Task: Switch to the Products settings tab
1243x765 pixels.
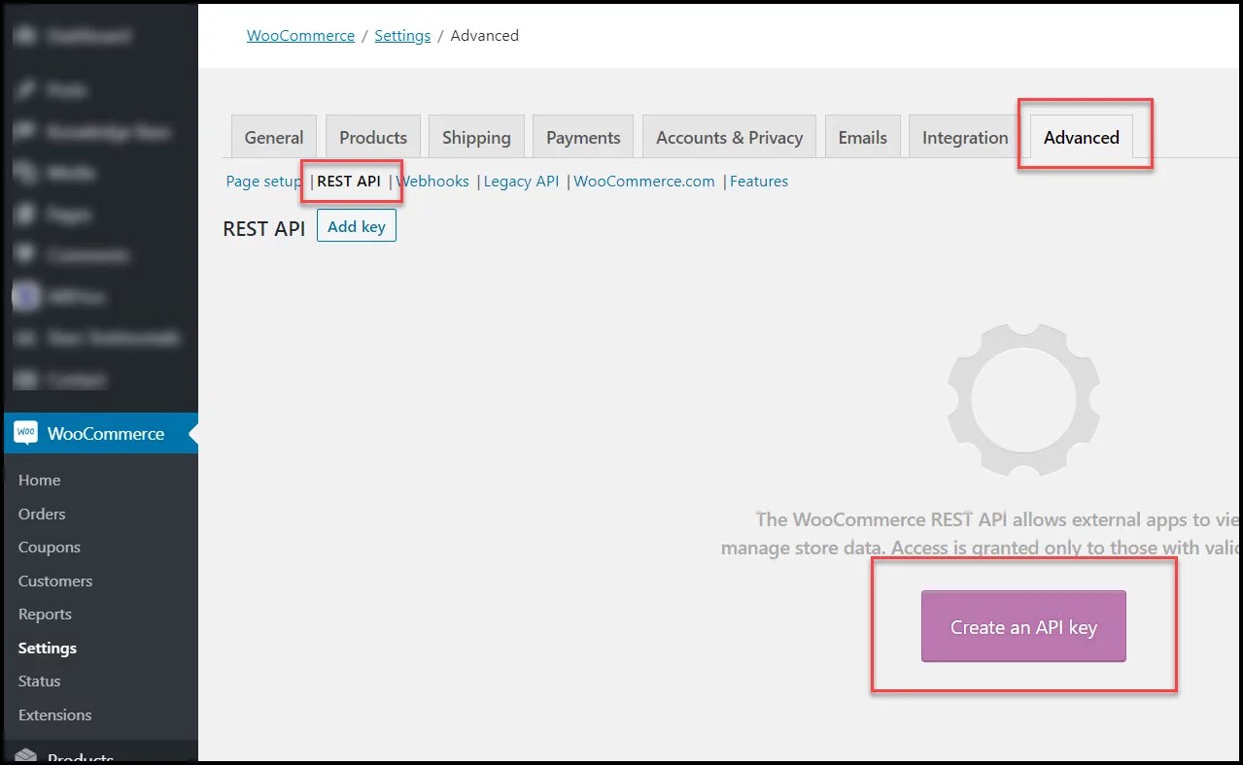Action: (x=373, y=137)
